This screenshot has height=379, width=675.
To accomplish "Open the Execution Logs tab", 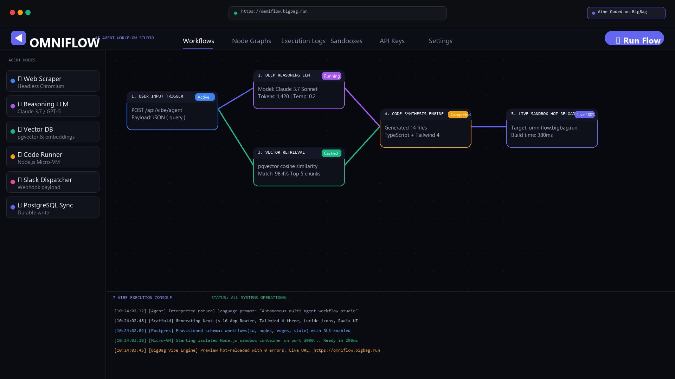I will click(x=303, y=41).
